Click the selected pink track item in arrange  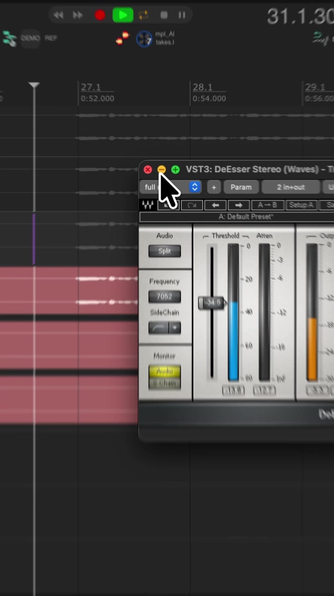click(69, 291)
